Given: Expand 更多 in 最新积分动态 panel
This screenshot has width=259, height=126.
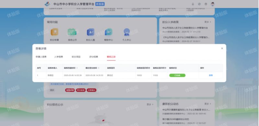Looking at the screenshot, I should click(208, 104).
